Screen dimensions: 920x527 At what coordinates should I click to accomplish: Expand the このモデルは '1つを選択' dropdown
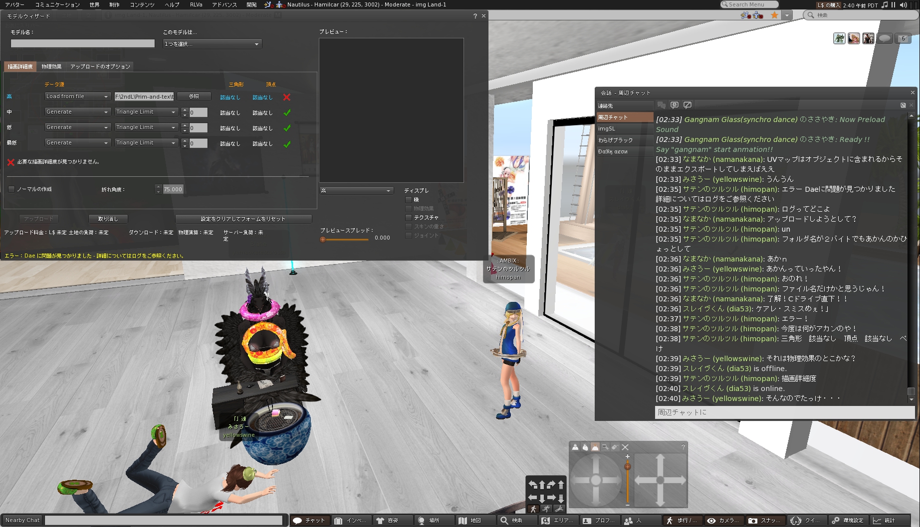click(212, 44)
